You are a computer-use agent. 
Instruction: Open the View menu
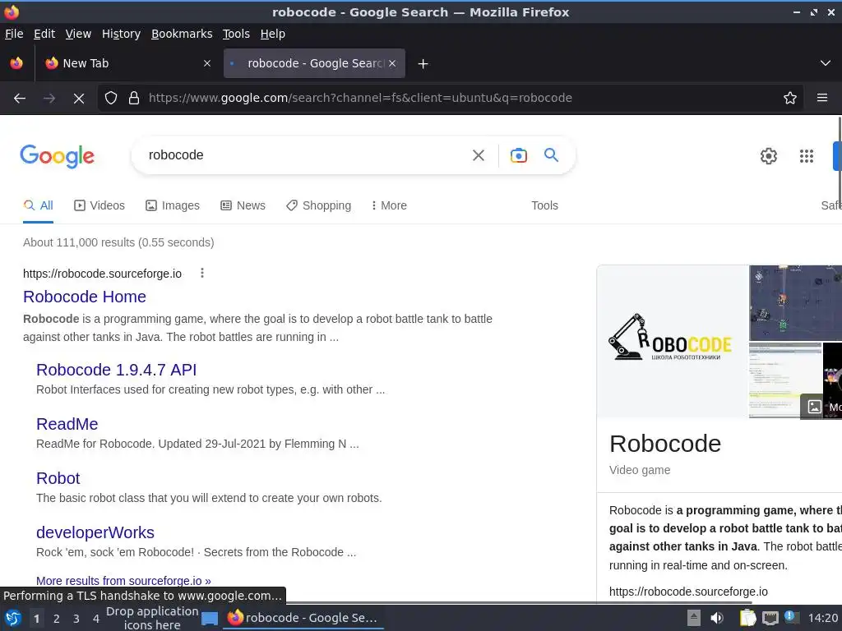pyautogui.click(x=78, y=34)
